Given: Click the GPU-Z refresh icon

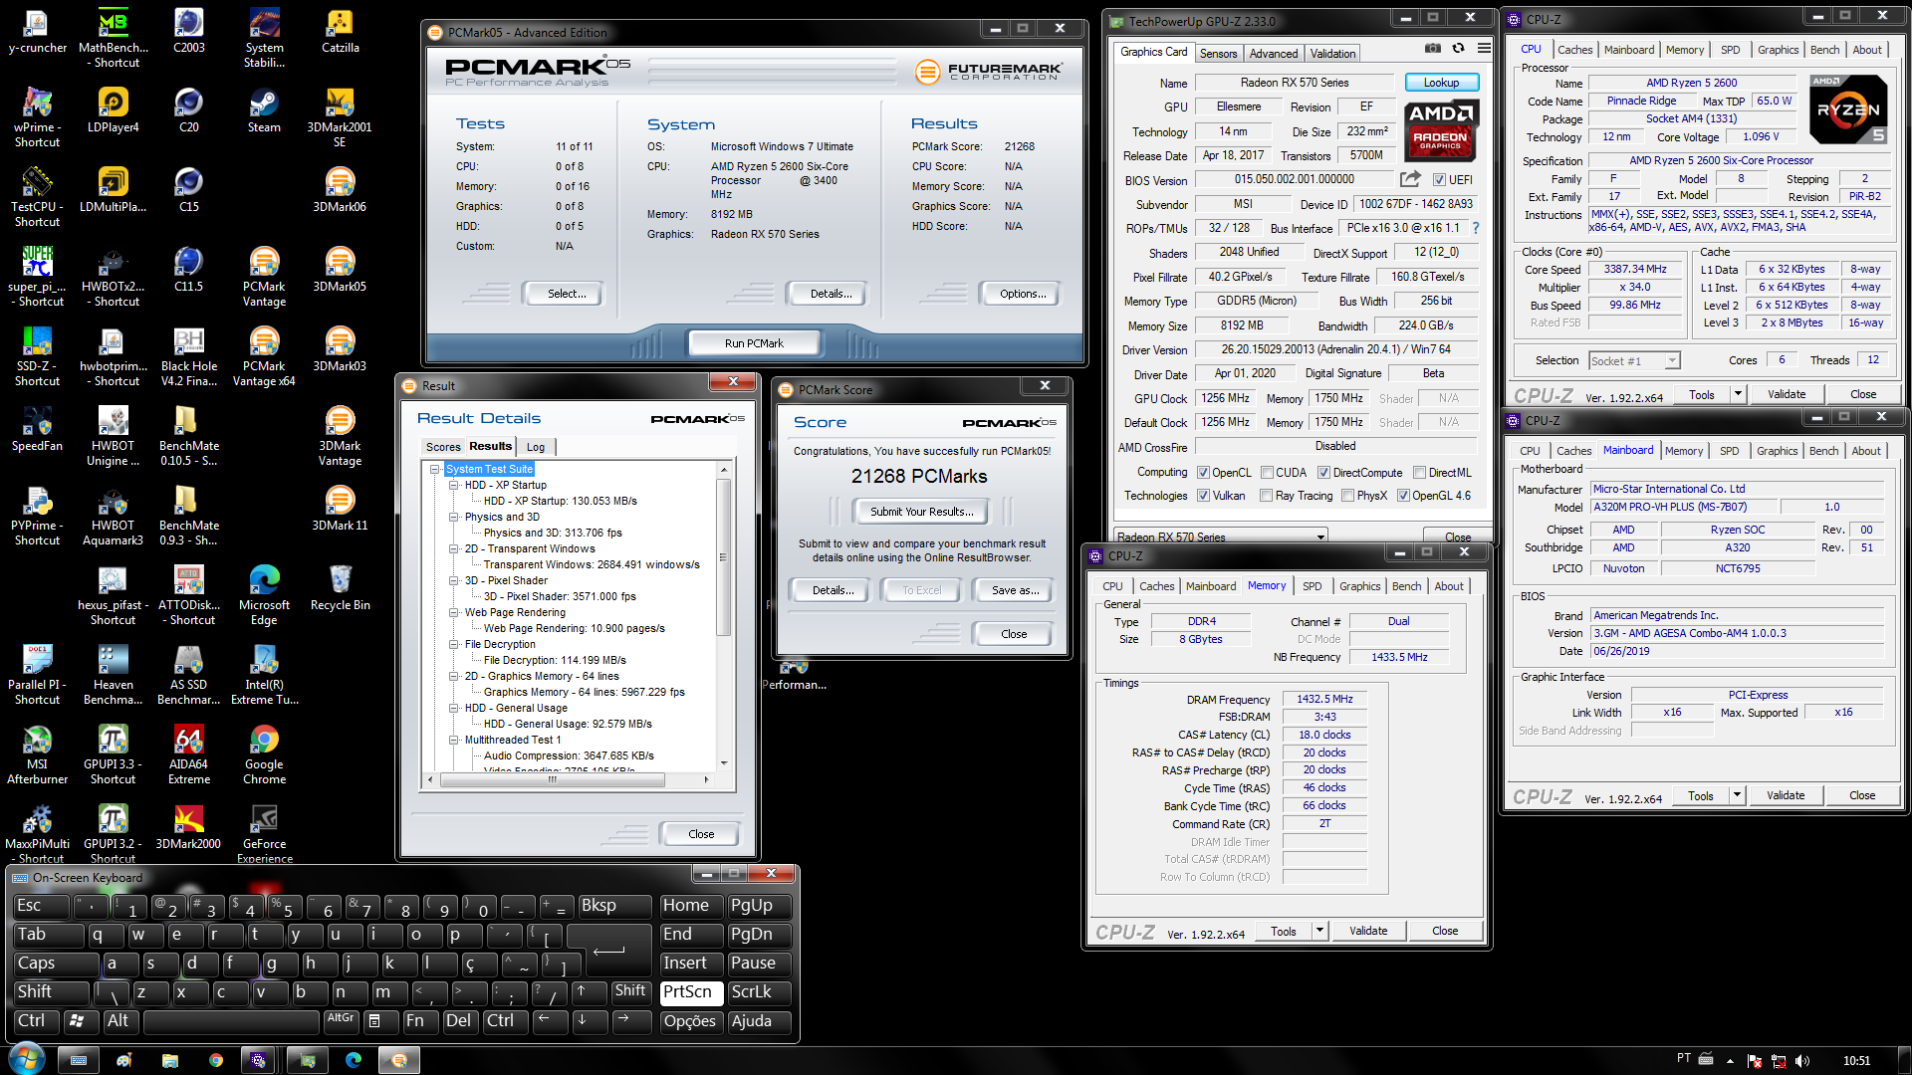Looking at the screenshot, I should (x=1458, y=48).
